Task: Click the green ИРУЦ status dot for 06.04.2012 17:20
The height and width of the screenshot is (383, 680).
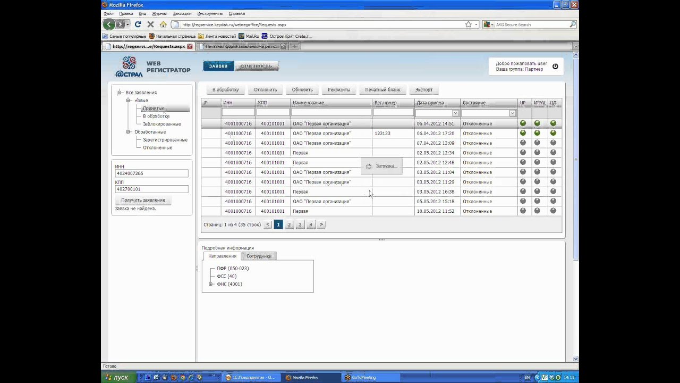Action: pos(537,133)
